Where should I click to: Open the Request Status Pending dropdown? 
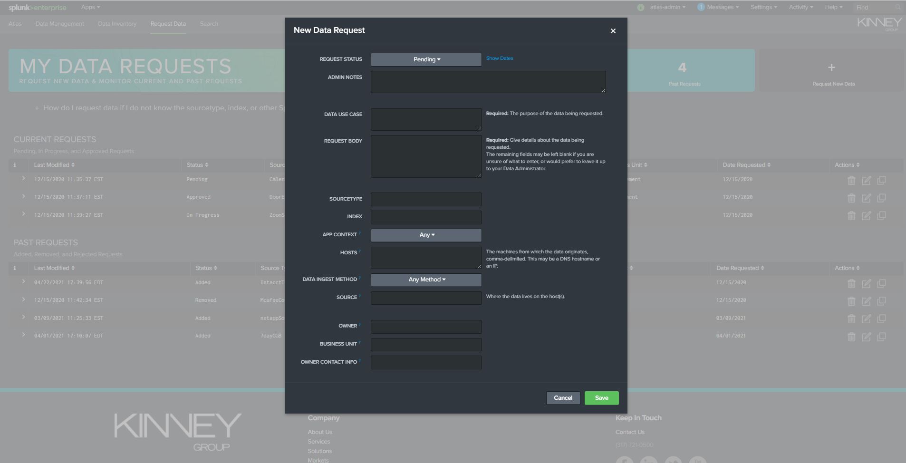tap(425, 59)
